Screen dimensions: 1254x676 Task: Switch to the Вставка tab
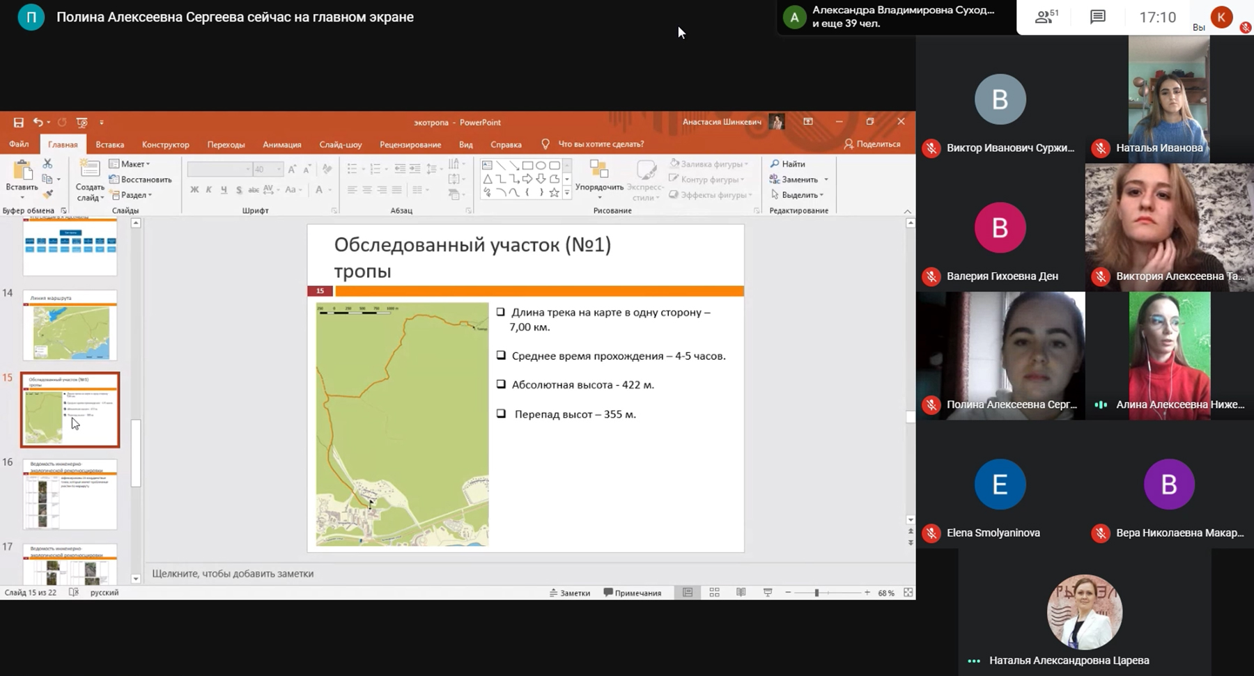pos(110,145)
